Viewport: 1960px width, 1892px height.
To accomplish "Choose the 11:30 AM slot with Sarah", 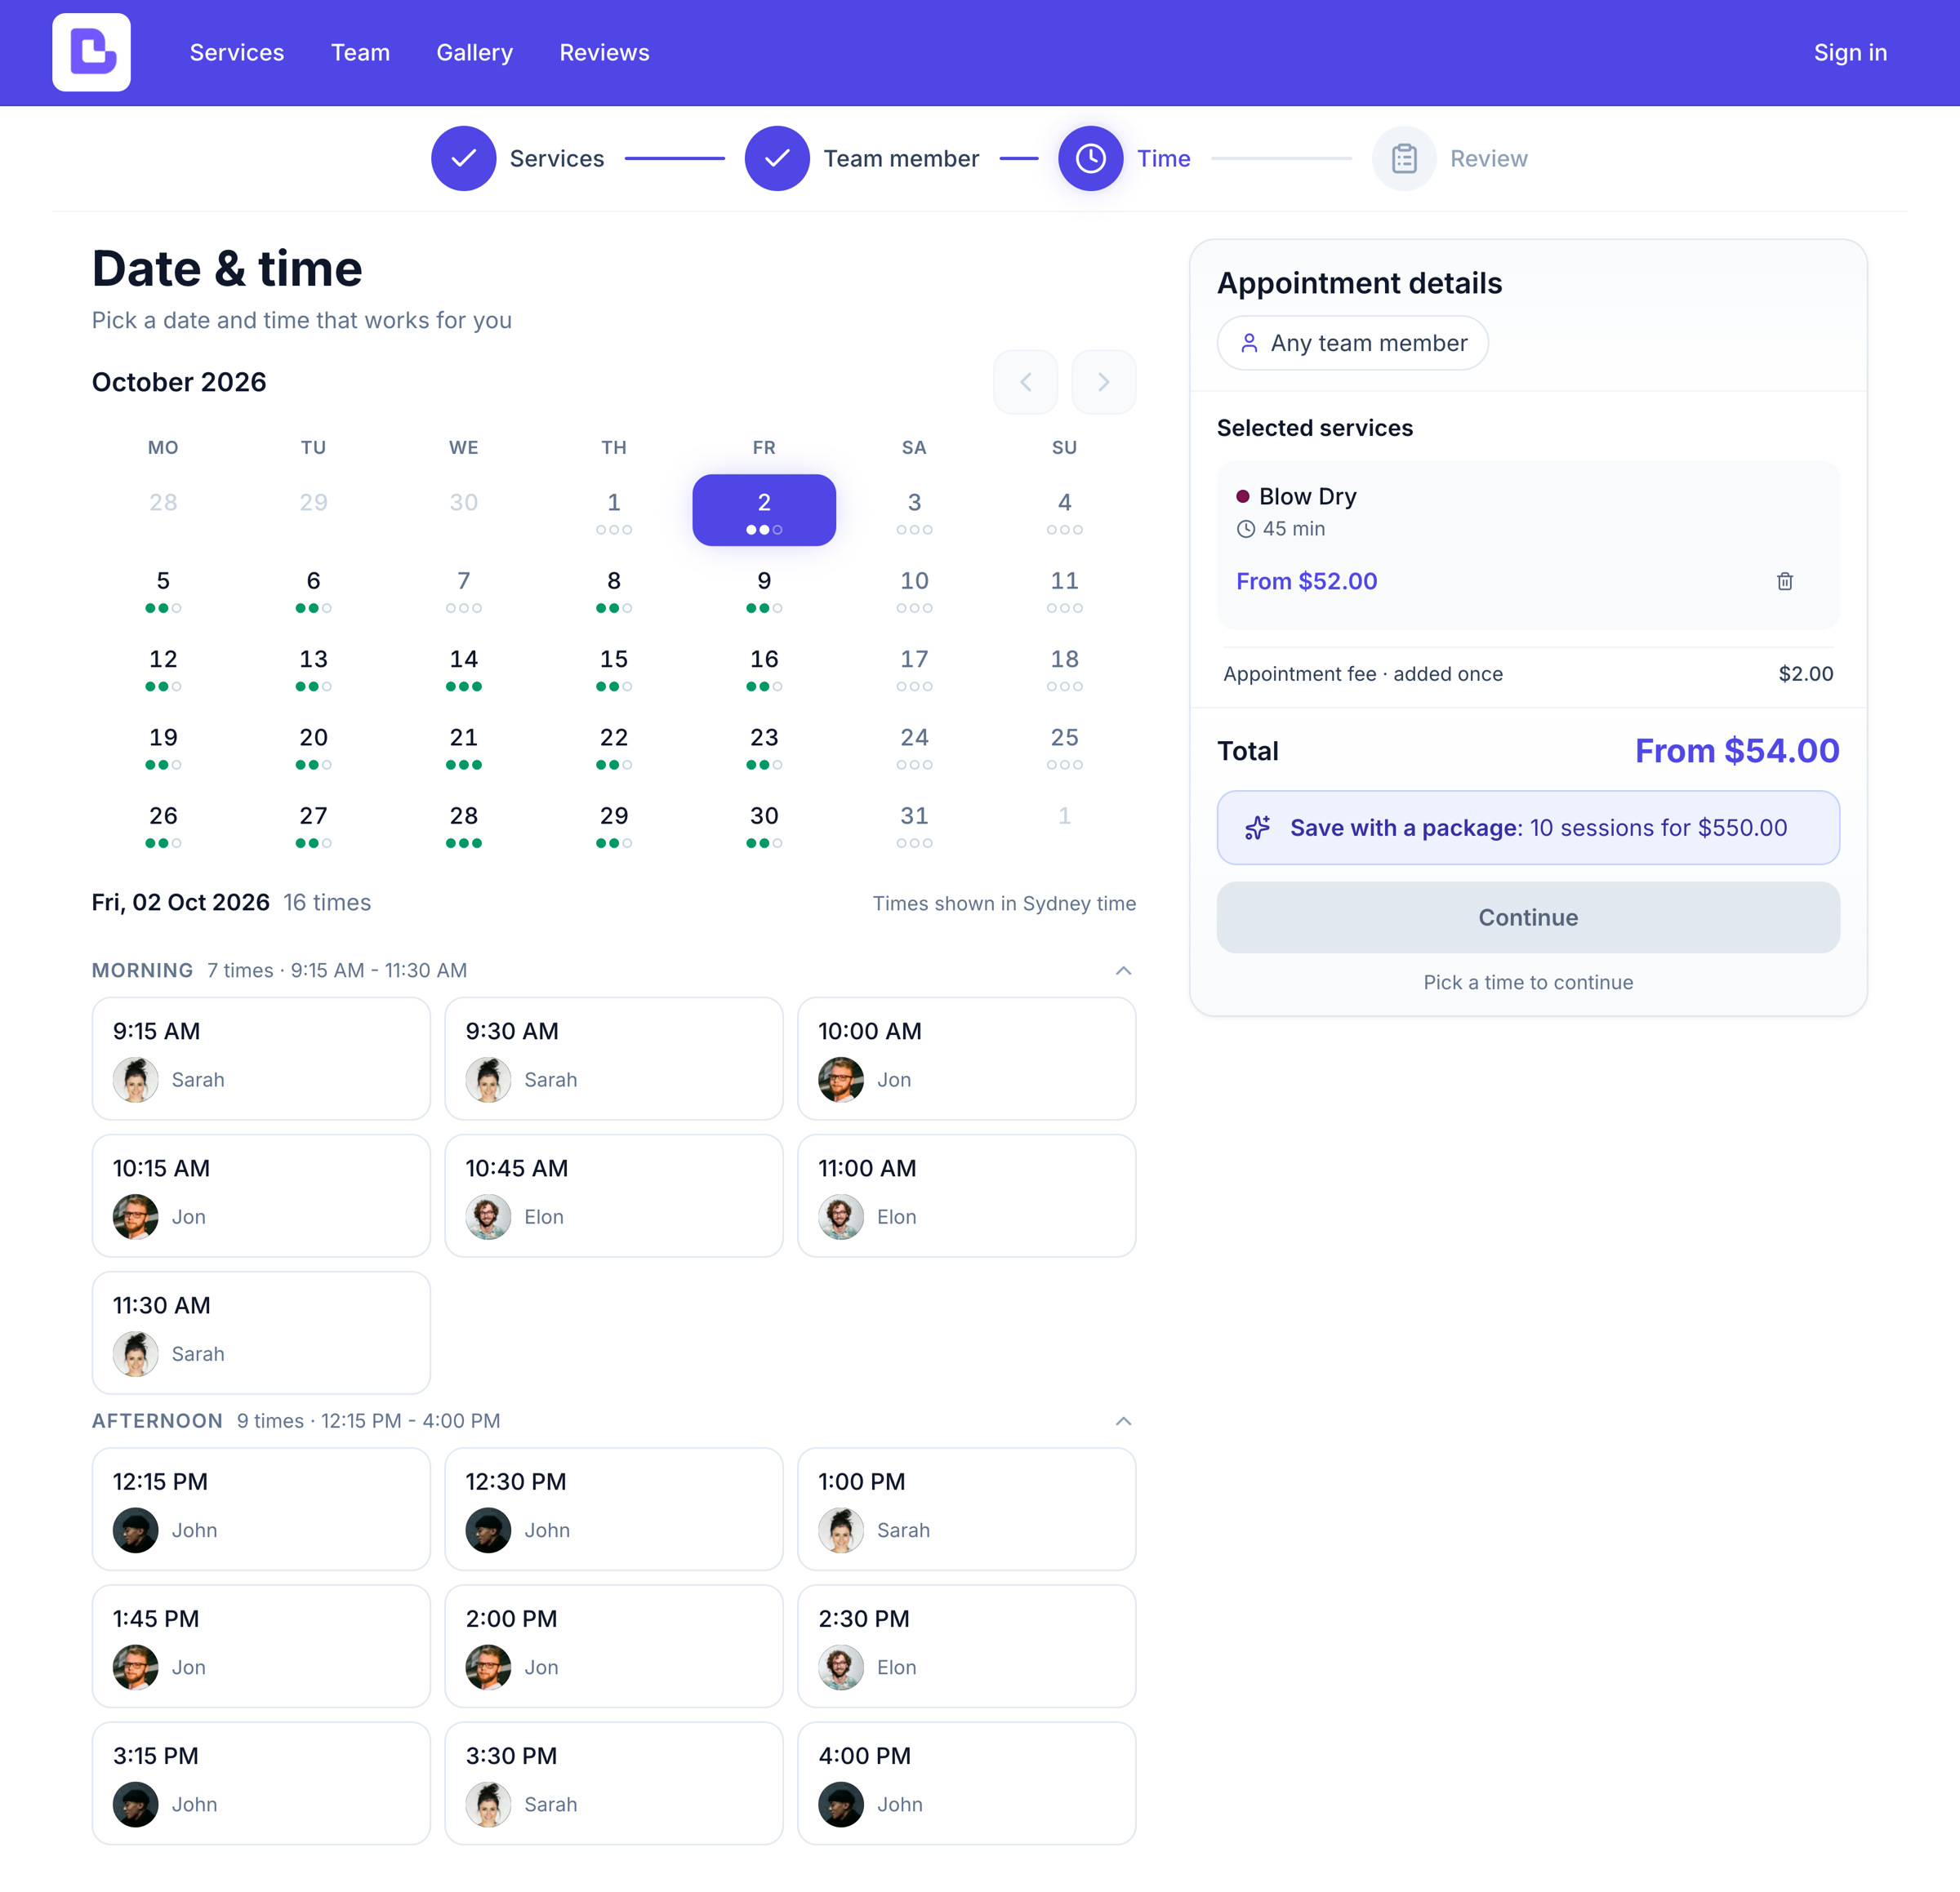I will click(261, 1332).
